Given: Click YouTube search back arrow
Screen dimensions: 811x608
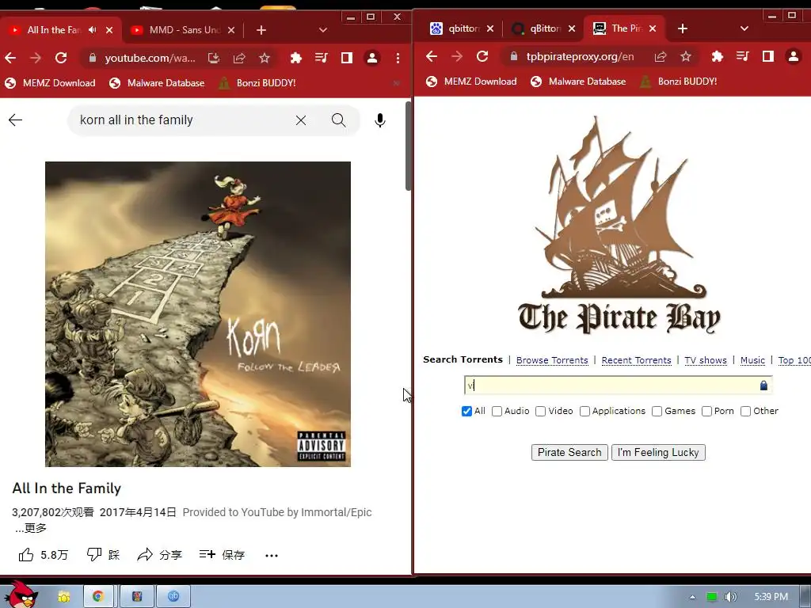Looking at the screenshot, I should coord(16,120).
